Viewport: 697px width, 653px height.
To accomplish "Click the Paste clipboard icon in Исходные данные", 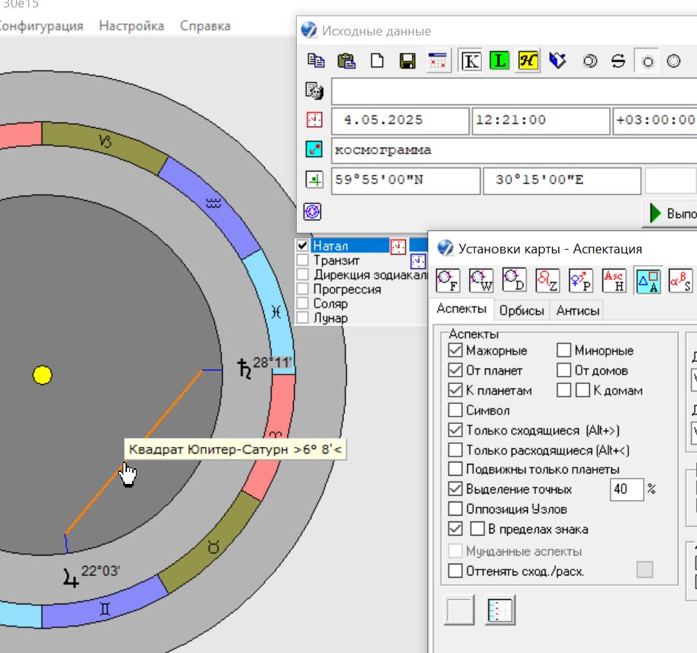I will point(347,61).
